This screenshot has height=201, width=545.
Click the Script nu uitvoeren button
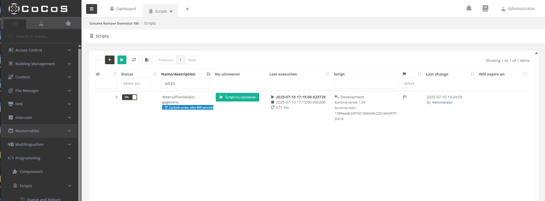pos(237,97)
